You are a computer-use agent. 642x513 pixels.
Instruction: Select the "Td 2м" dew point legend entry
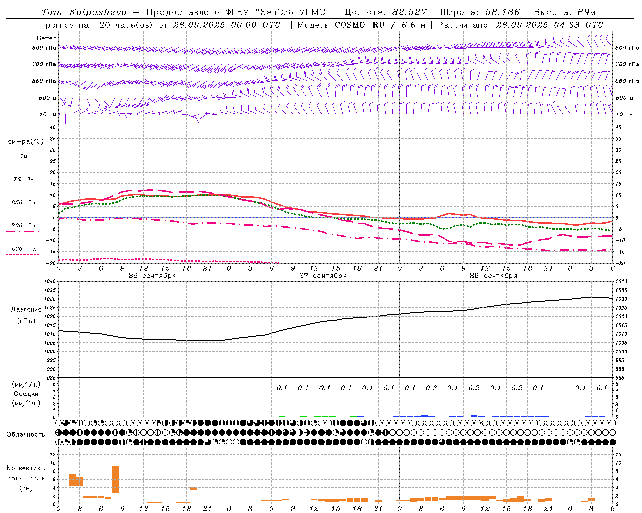[x=23, y=179]
